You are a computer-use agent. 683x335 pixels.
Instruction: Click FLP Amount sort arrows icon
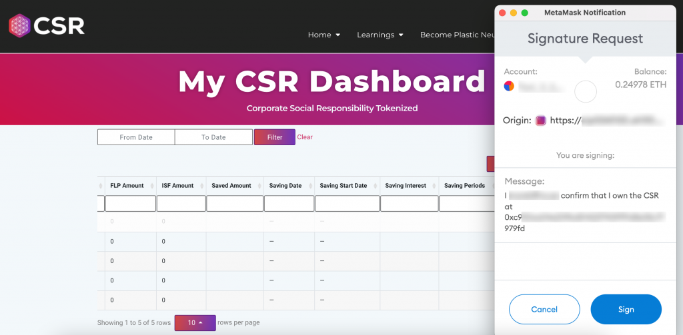point(152,186)
